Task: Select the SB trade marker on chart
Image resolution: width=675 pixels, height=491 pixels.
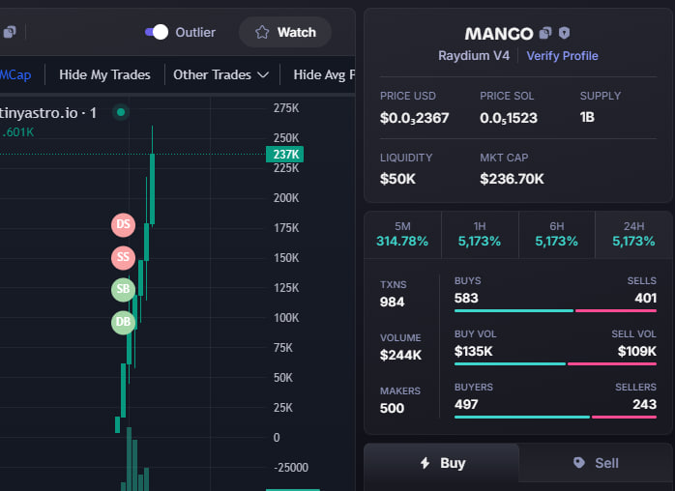Action: 123,289
